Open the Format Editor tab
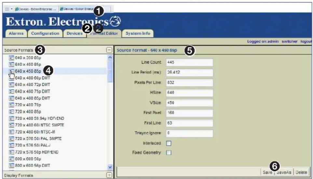Screen dimensions: 313x179 tap(104, 33)
